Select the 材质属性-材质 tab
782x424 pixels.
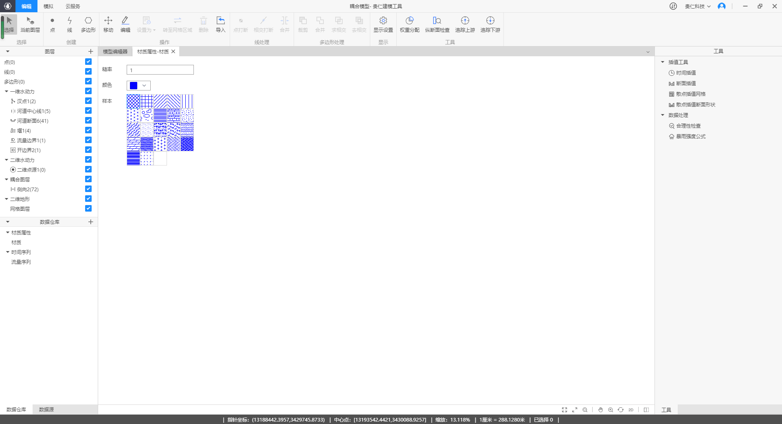coord(153,51)
